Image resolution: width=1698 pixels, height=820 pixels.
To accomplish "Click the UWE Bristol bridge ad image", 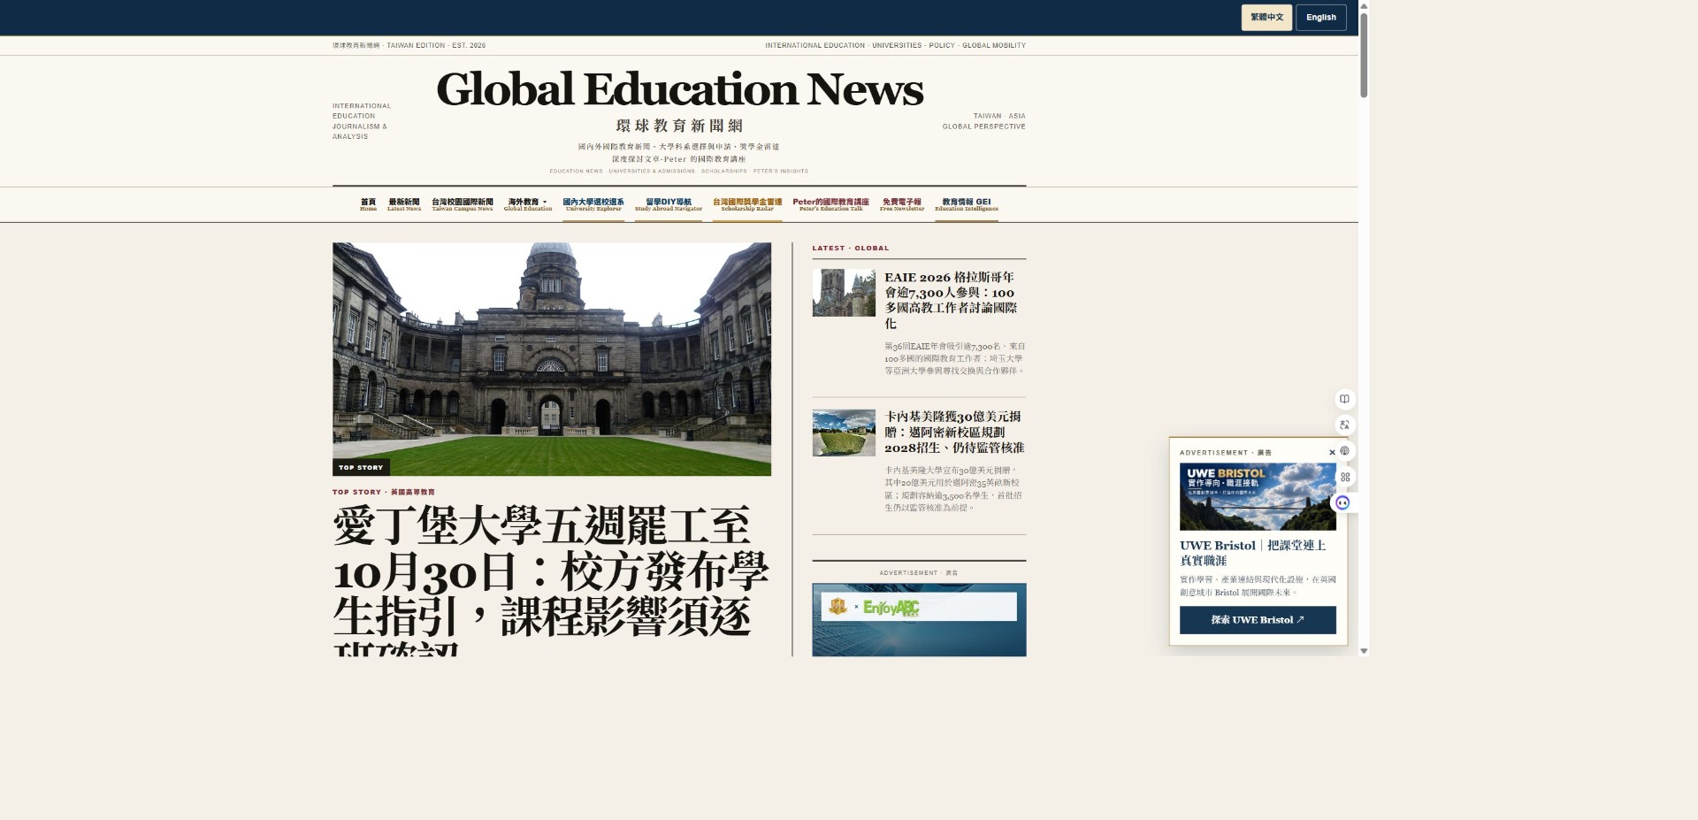I will (1258, 496).
